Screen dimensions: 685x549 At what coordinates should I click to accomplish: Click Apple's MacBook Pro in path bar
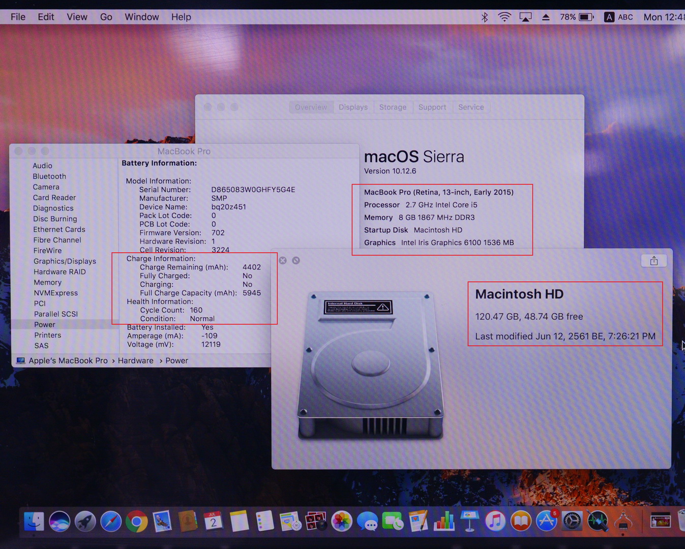click(62, 361)
